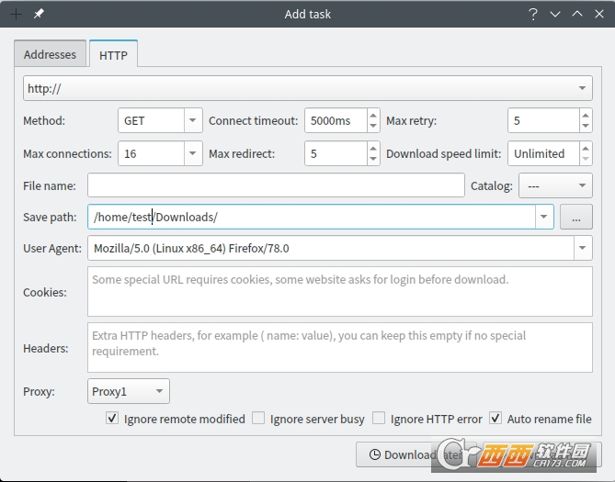This screenshot has width=615, height=482.
Task: Click the pin icon in title bar
Action: pos(39,14)
